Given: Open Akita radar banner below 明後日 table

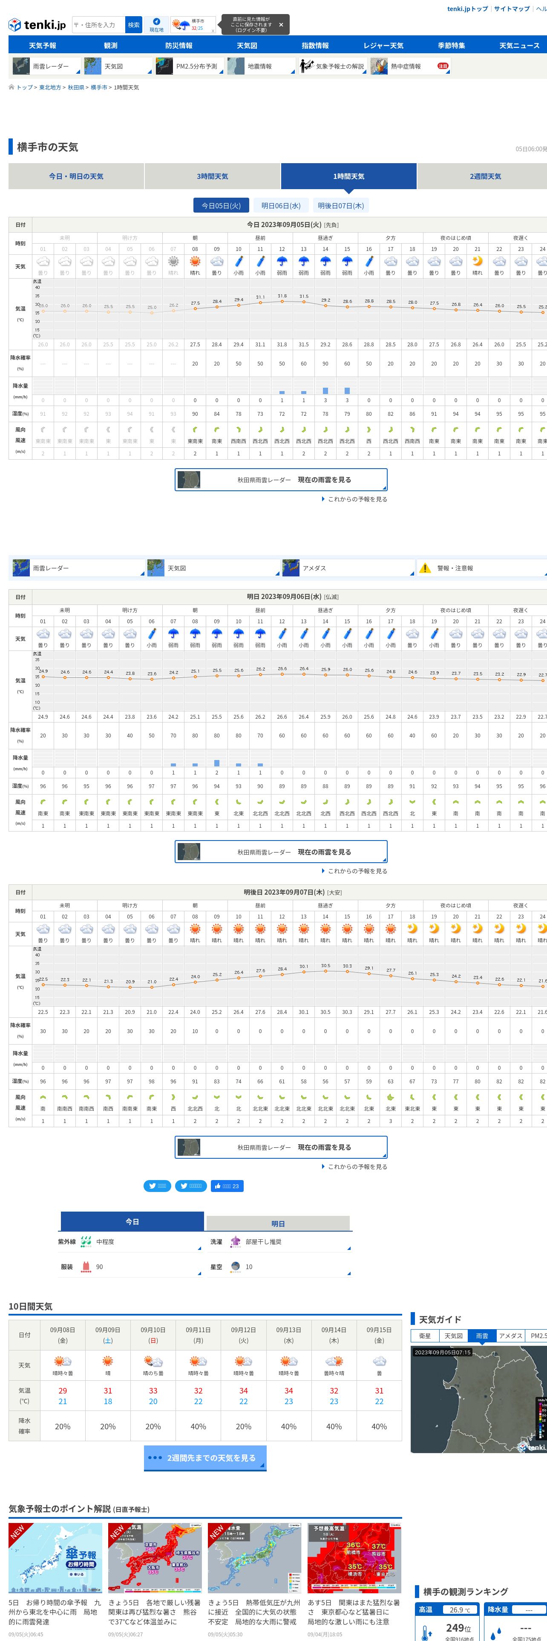Looking at the screenshot, I should coord(281,1147).
